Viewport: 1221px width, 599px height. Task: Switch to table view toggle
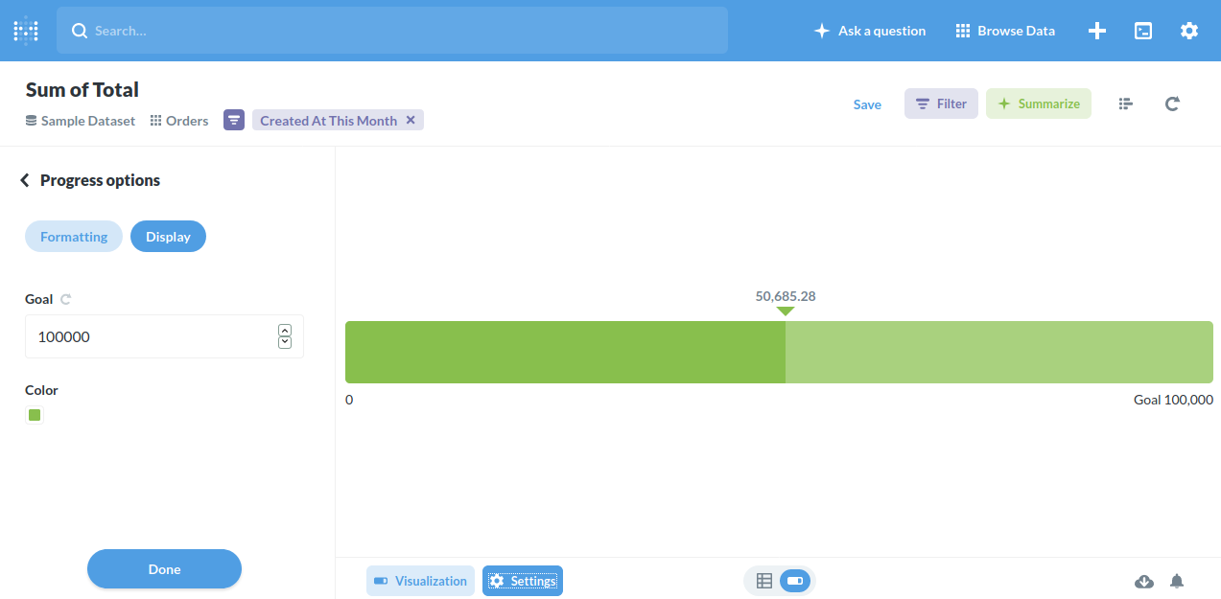[764, 581]
